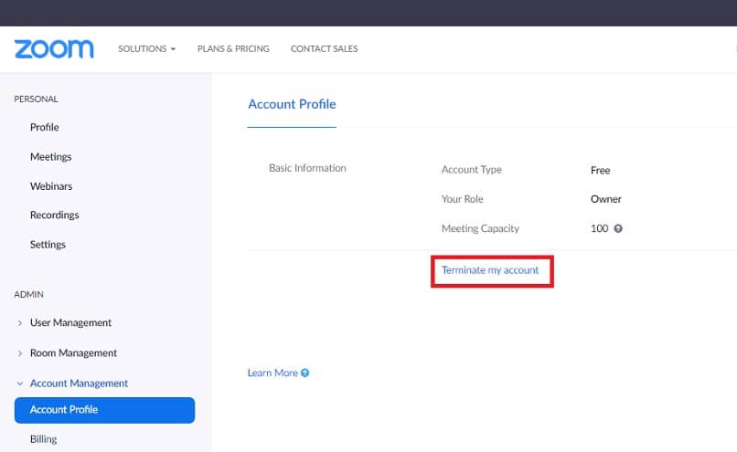Select Webinars in the sidebar
The width and height of the screenshot is (737, 452).
coord(51,186)
